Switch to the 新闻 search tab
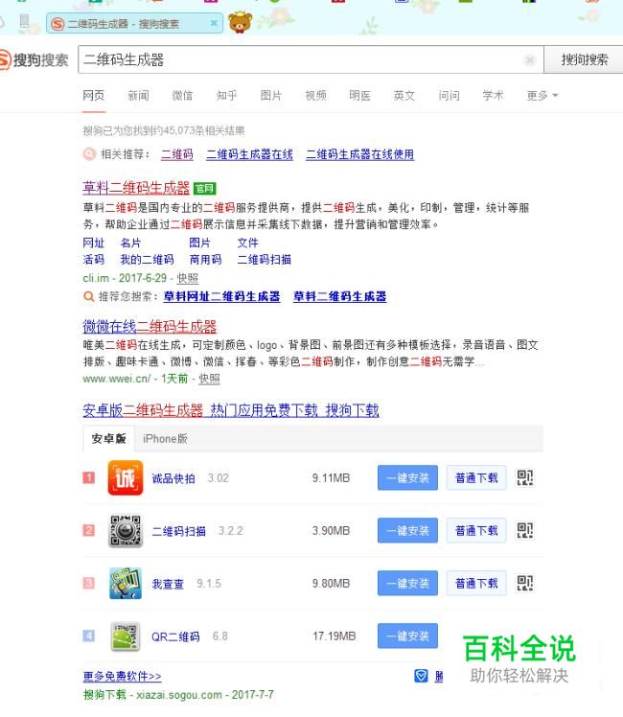The image size is (623, 717). 138,96
